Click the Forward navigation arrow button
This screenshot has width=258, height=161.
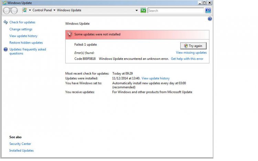pos(14,11)
